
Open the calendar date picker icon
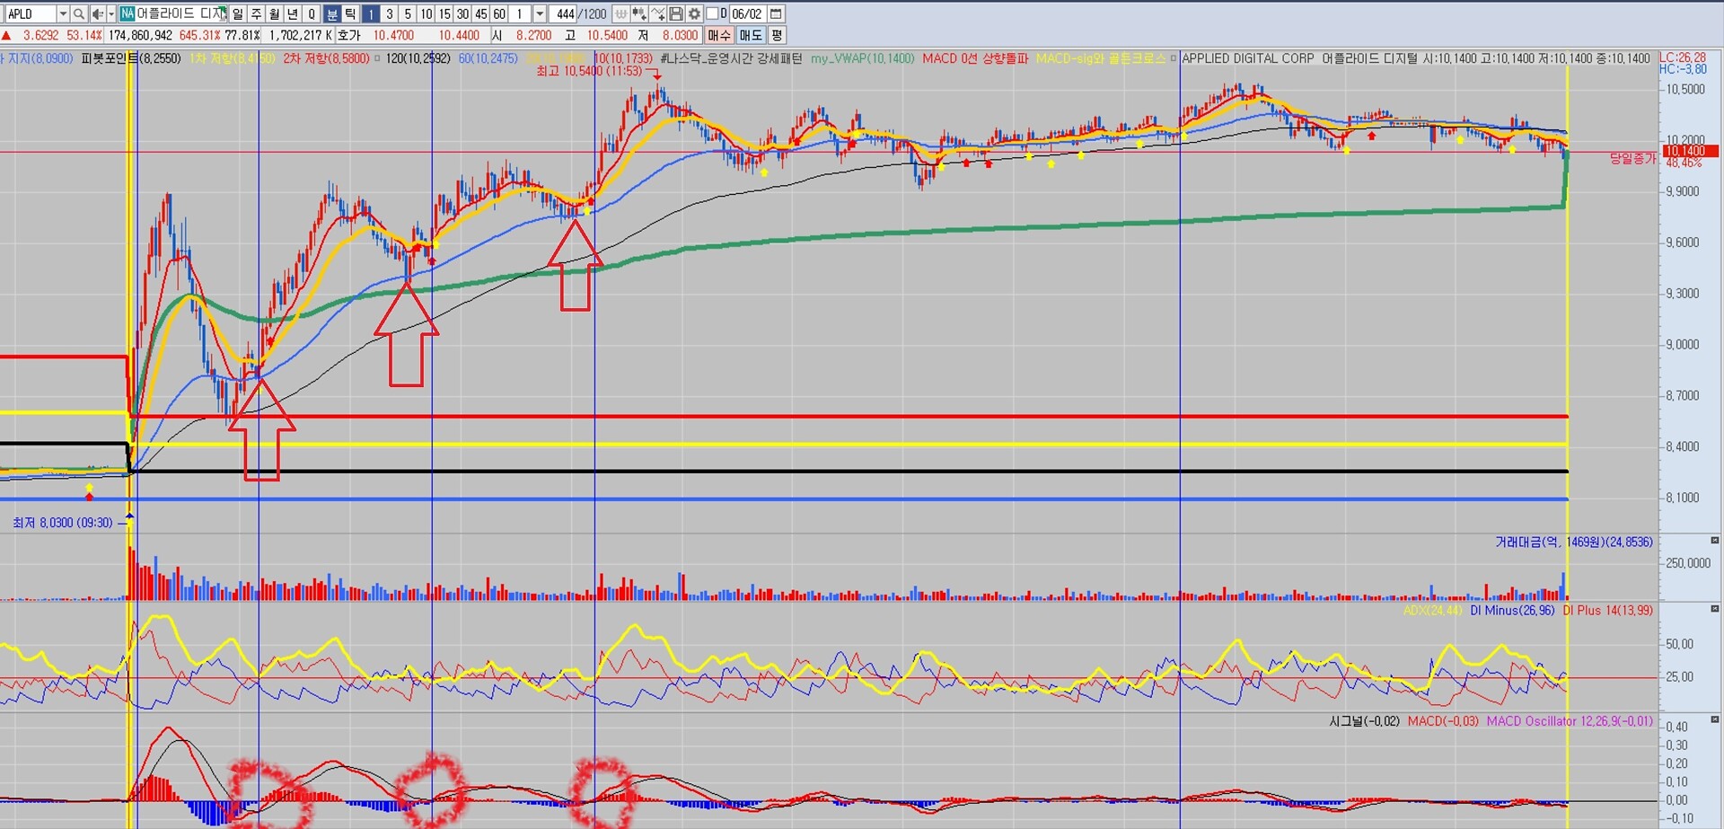(x=777, y=13)
